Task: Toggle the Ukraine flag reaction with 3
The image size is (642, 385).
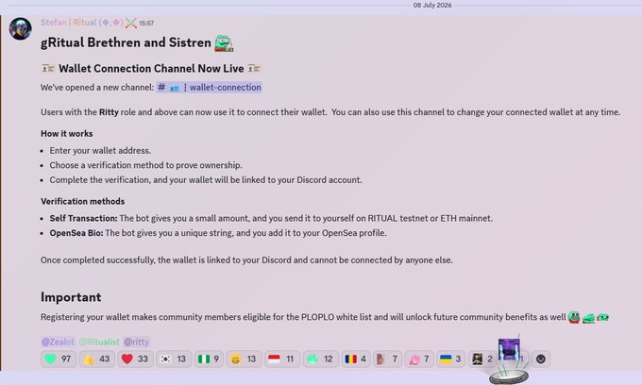Action: (450, 359)
